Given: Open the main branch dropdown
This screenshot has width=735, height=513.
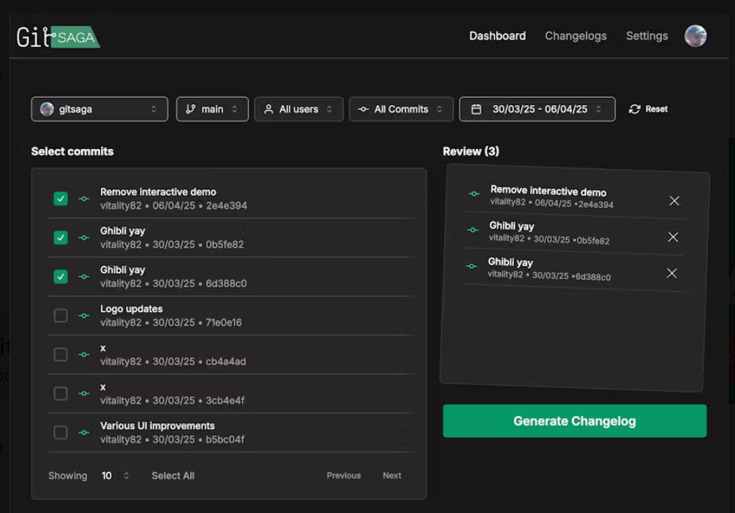Looking at the screenshot, I should coord(212,109).
